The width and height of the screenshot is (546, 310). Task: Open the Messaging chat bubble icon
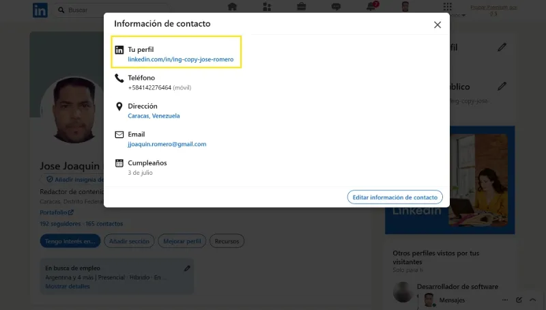336,7
